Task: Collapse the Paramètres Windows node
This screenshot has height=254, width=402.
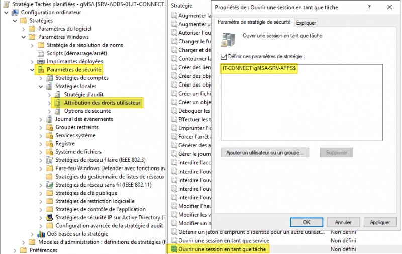Action: click(24, 37)
